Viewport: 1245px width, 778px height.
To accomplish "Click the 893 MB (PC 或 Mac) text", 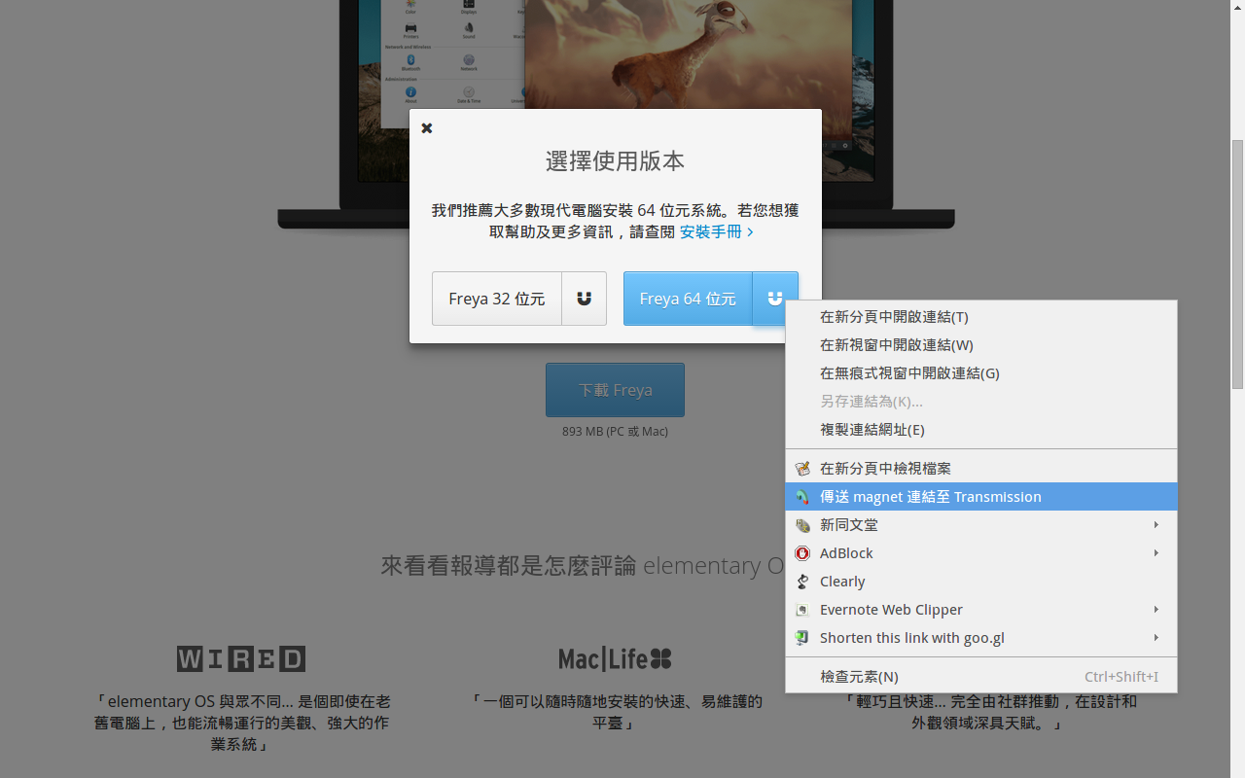I will pos(615,431).
